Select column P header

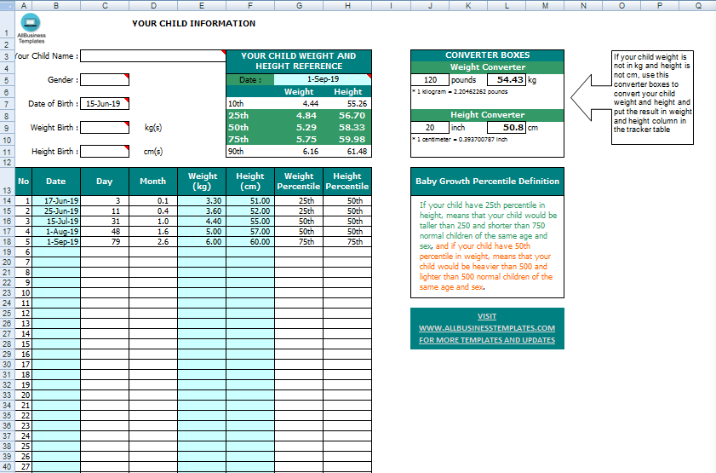(660, 5)
